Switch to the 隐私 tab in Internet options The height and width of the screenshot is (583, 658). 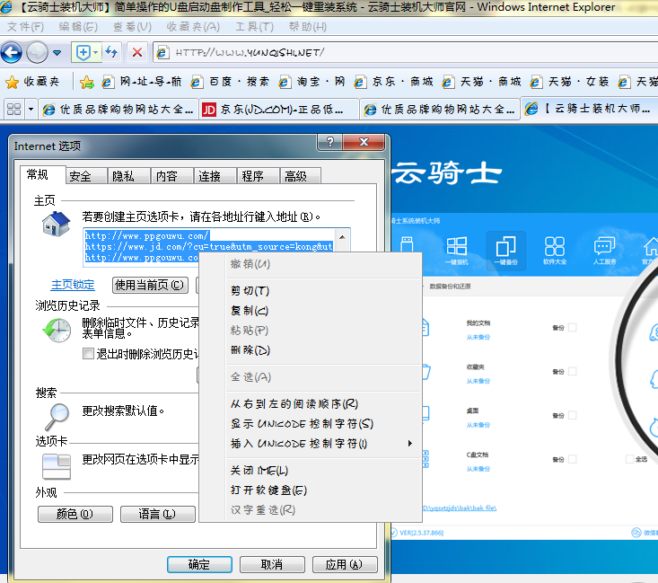coord(129,176)
